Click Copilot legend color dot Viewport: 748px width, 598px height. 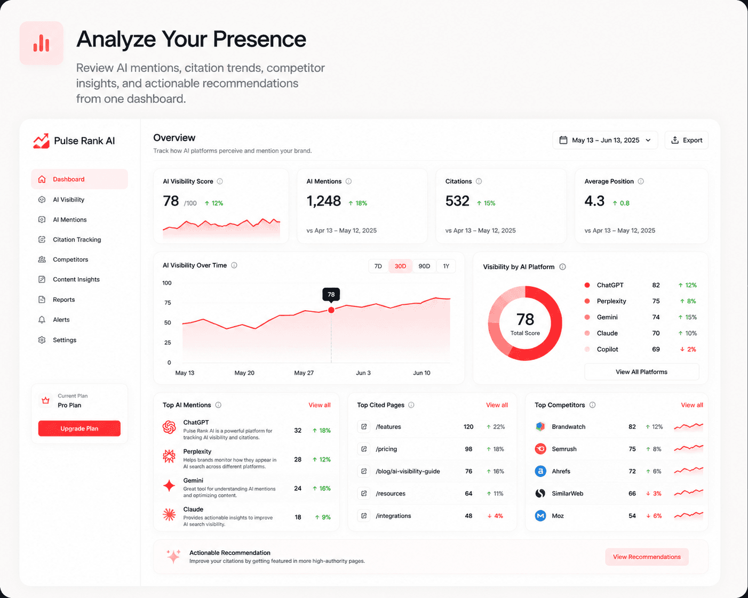point(587,349)
